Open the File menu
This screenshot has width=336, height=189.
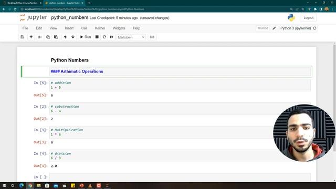(25, 28)
